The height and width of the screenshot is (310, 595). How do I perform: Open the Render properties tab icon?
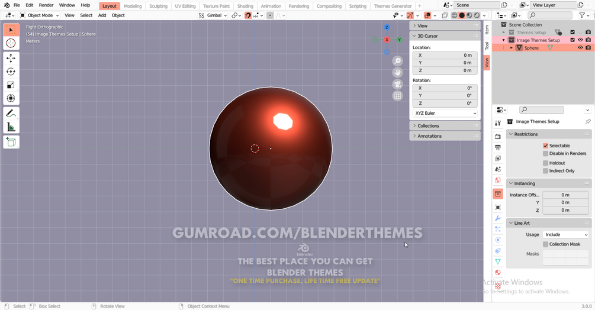tap(498, 137)
